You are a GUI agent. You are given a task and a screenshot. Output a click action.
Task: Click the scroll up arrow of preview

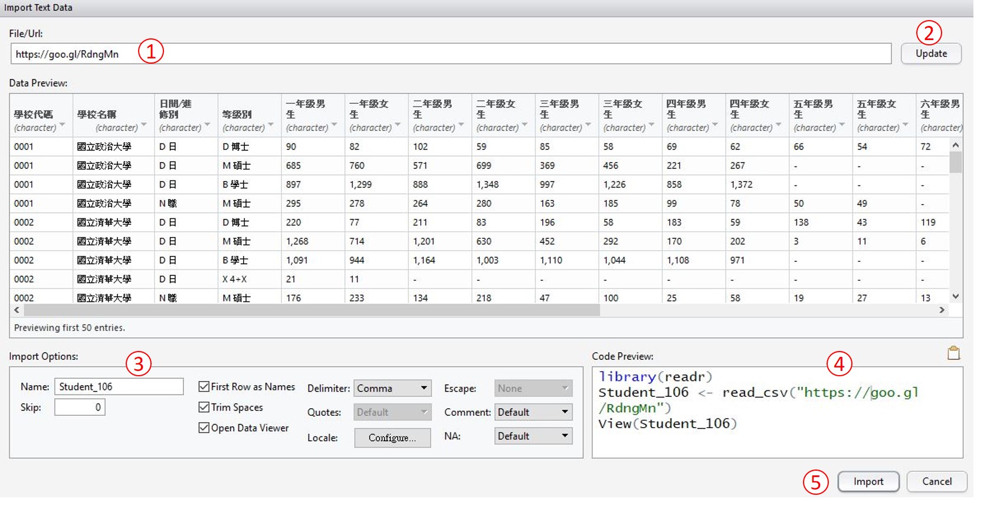coord(955,145)
